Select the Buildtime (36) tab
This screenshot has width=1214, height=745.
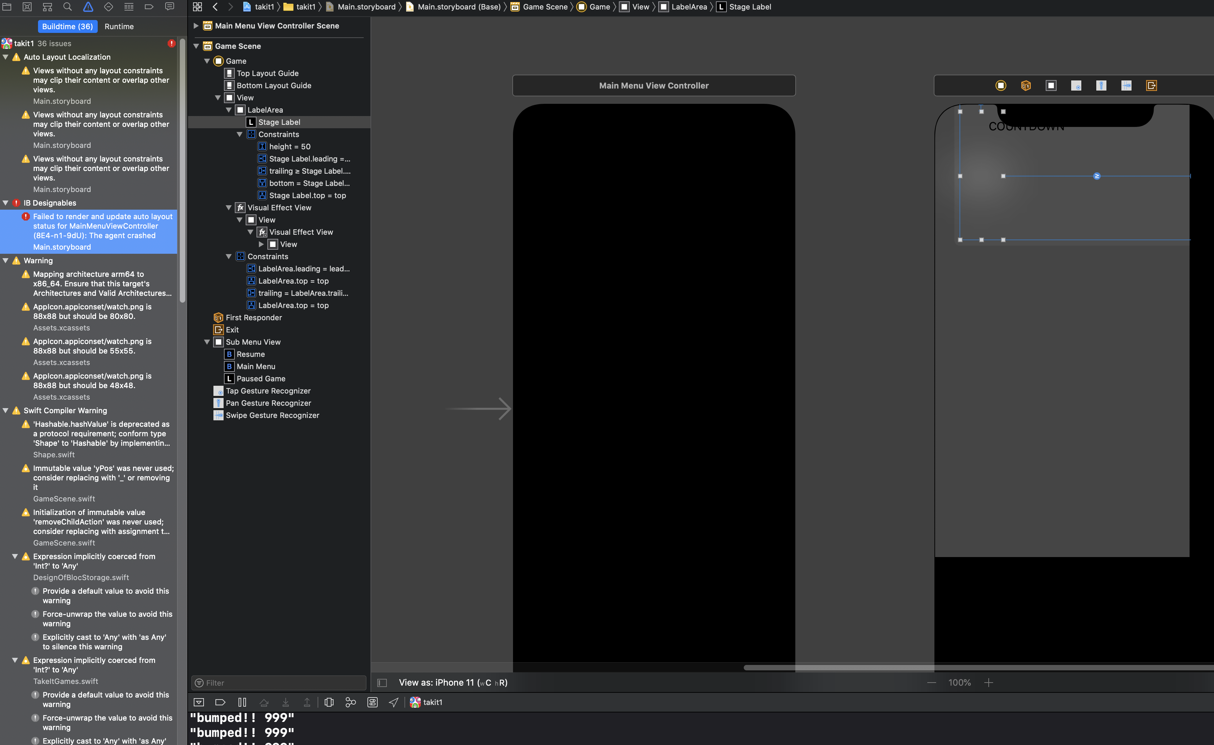pos(68,26)
